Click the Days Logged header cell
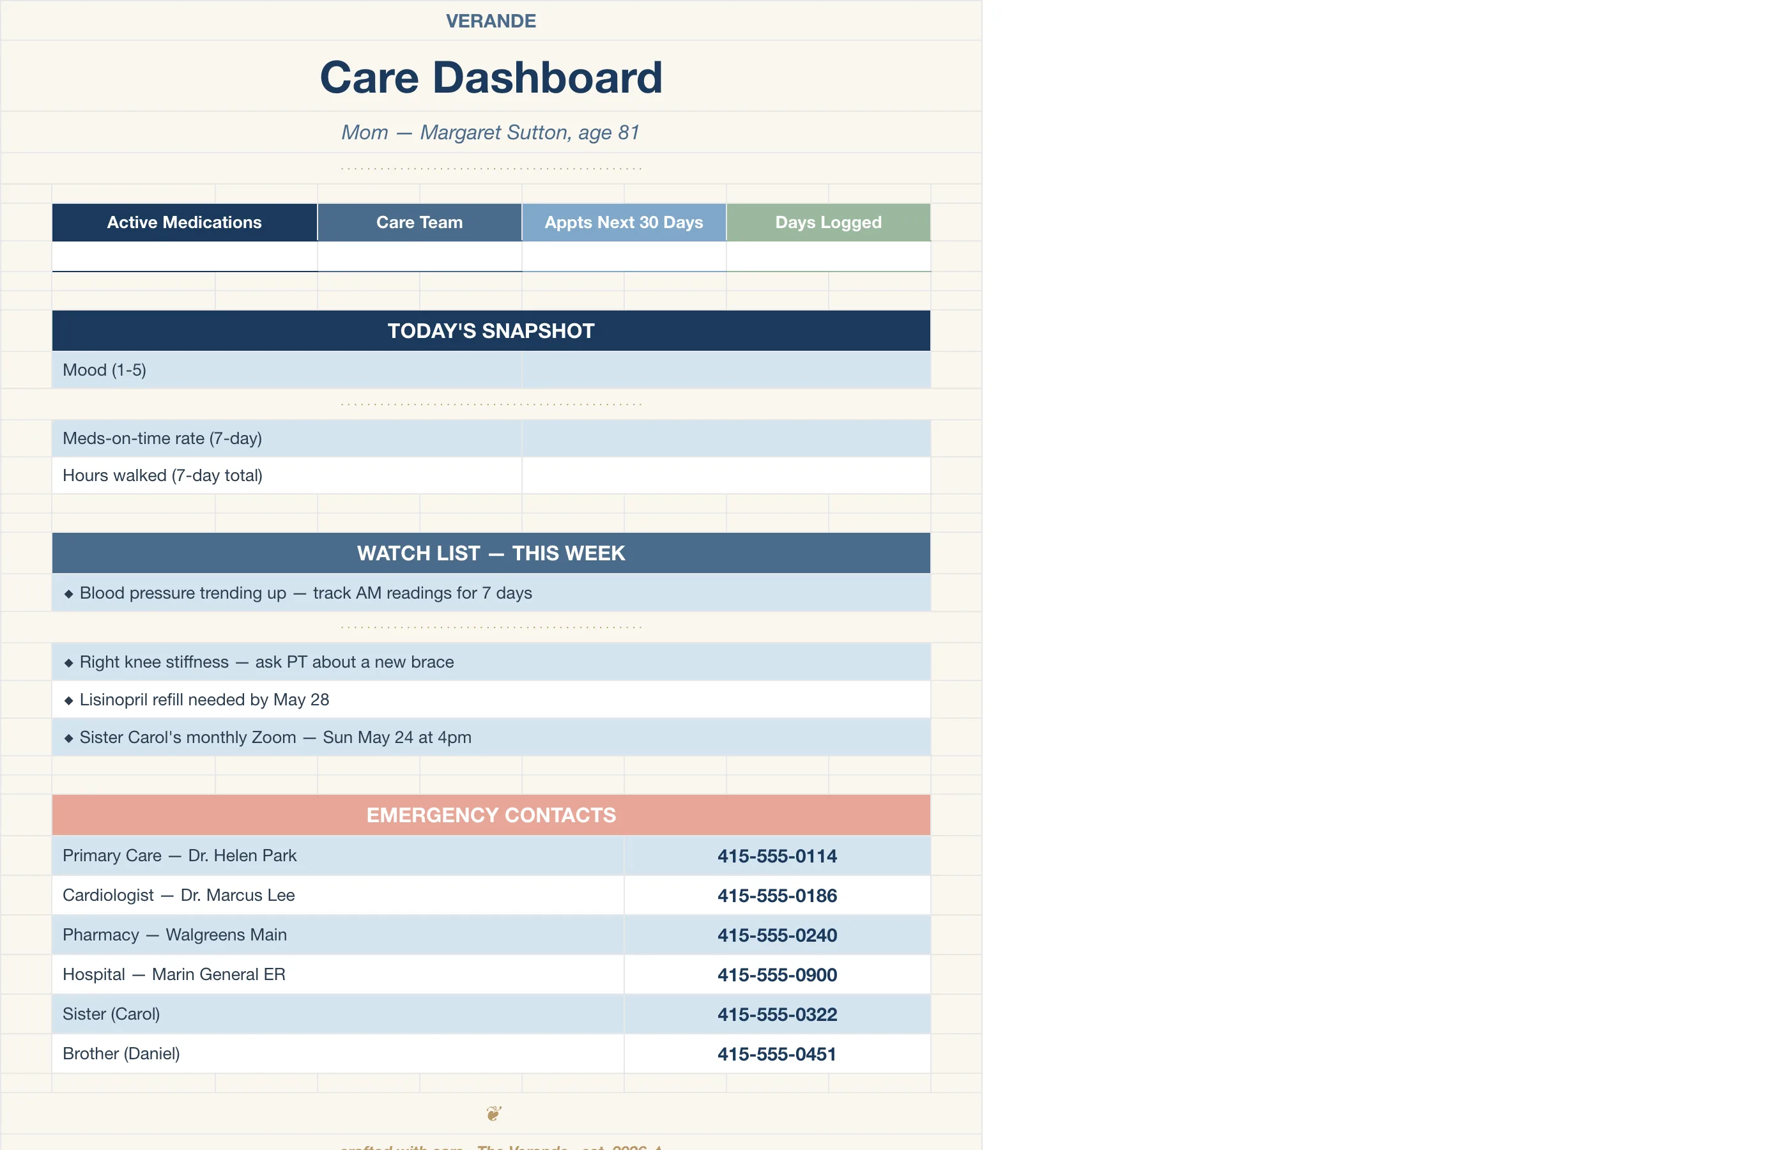The width and height of the screenshot is (1789, 1150). (x=829, y=222)
